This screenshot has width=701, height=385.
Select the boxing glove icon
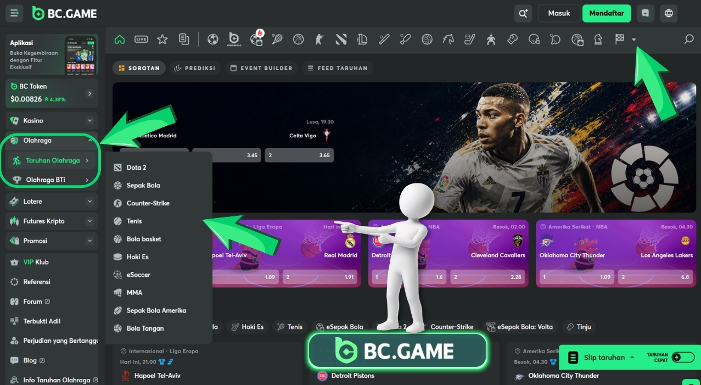click(x=512, y=39)
